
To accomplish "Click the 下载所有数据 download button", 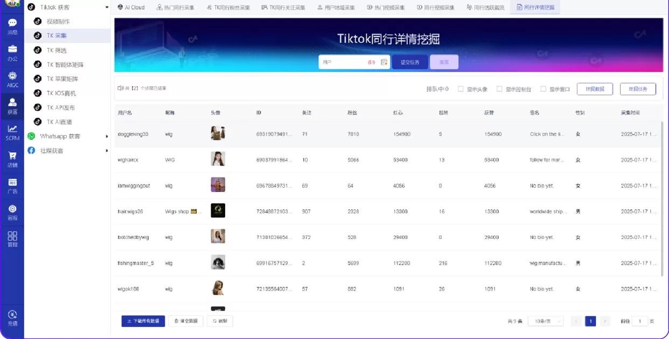I will tap(143, 321).
